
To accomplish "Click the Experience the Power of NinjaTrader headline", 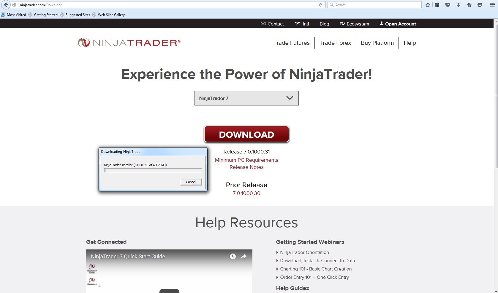I will click(x=246, y=74).
